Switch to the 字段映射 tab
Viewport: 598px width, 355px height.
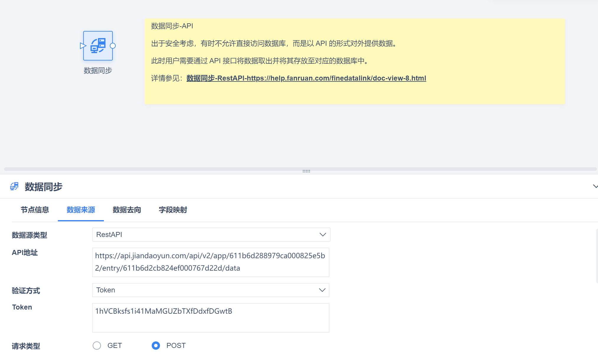[173, 210]
